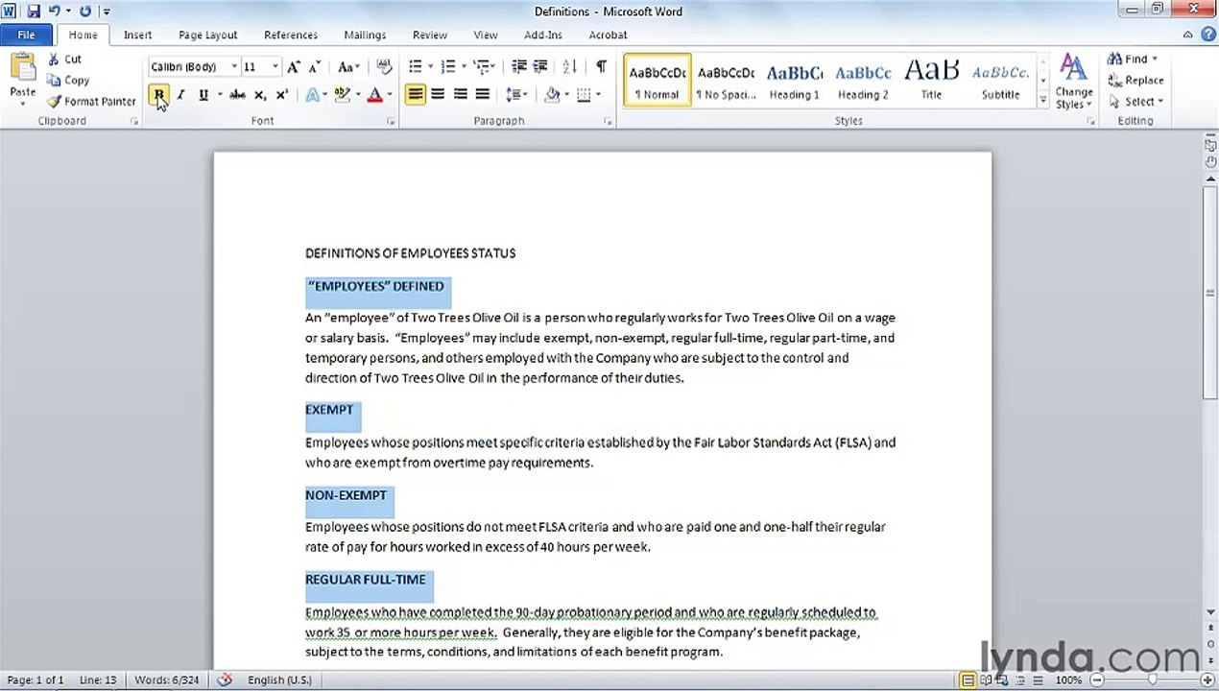Switch to the Insert tab
1219x691 pixels.
click(x=137, y=35)
